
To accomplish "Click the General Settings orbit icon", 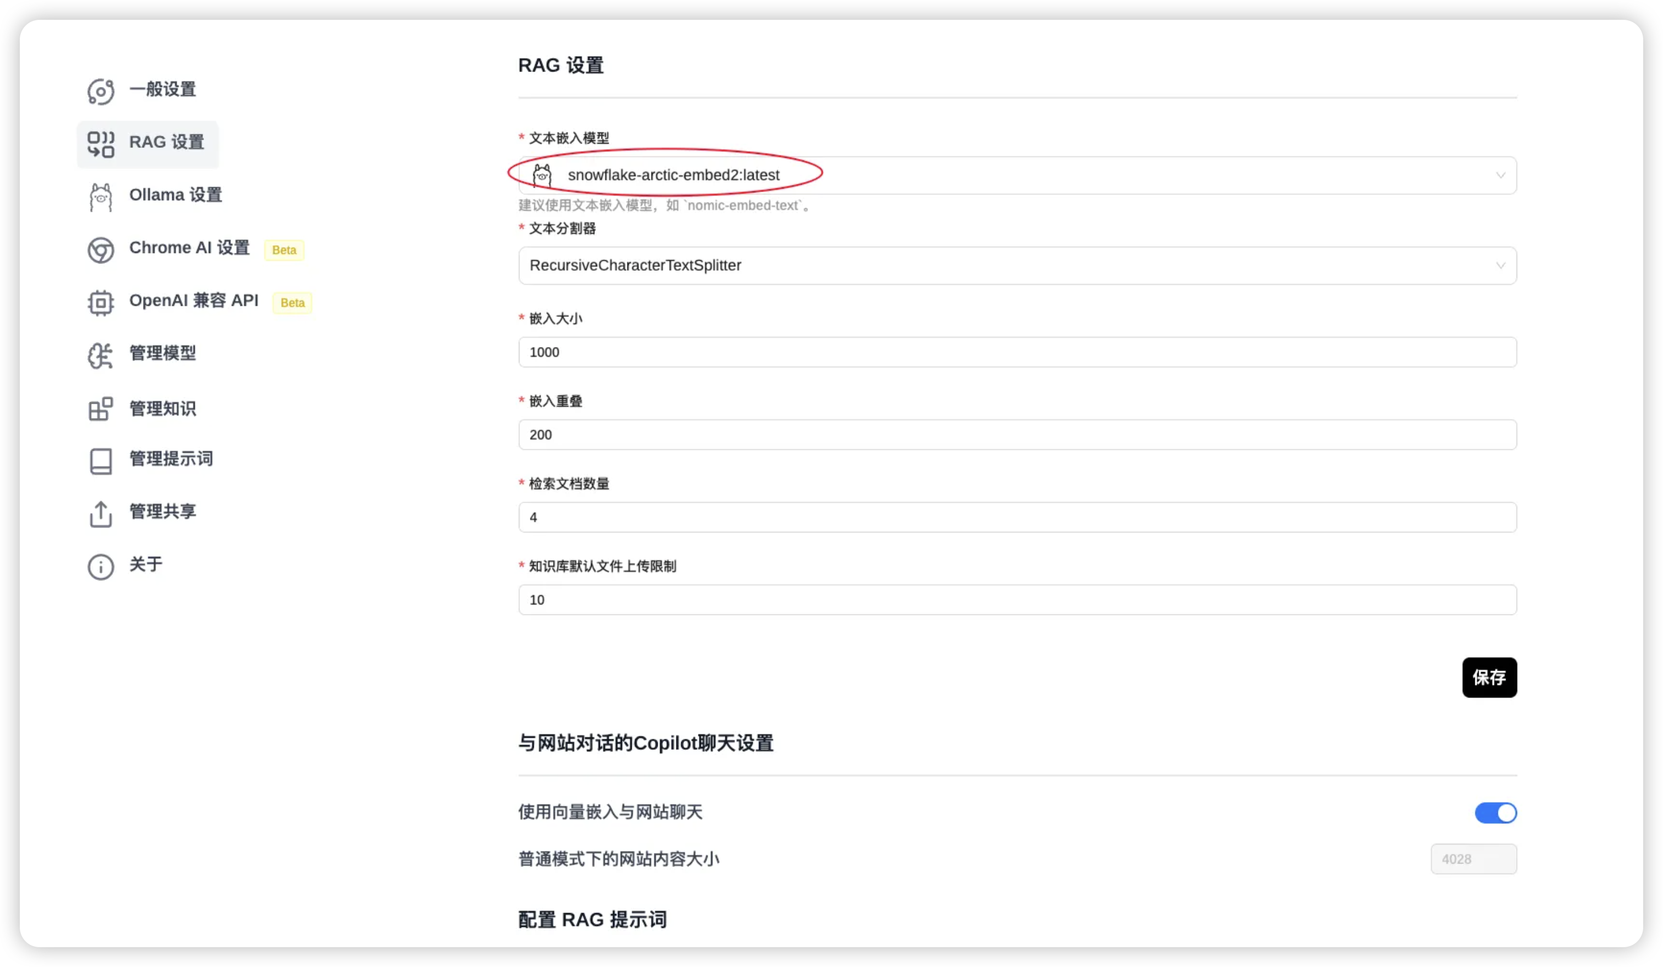I will pos(100,91).
